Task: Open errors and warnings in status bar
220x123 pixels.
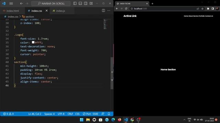Action: coord(8,114)
